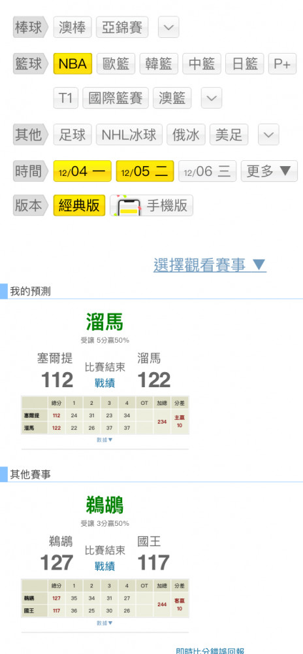
Task: Open the 選擇觀看賽事 selector
Action: coord(210,265)
